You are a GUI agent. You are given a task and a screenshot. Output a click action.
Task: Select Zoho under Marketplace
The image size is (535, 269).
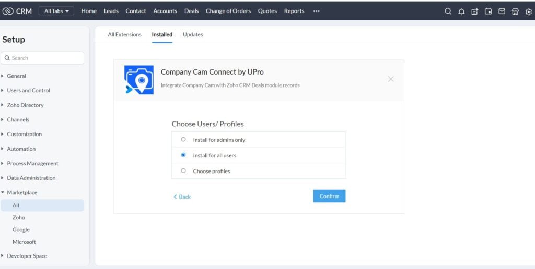(19, 217)
